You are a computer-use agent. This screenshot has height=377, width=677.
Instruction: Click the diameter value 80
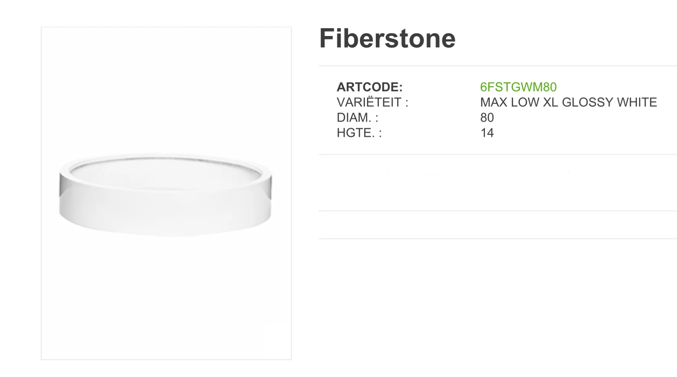pyautogui.click(x=487, y=117)
